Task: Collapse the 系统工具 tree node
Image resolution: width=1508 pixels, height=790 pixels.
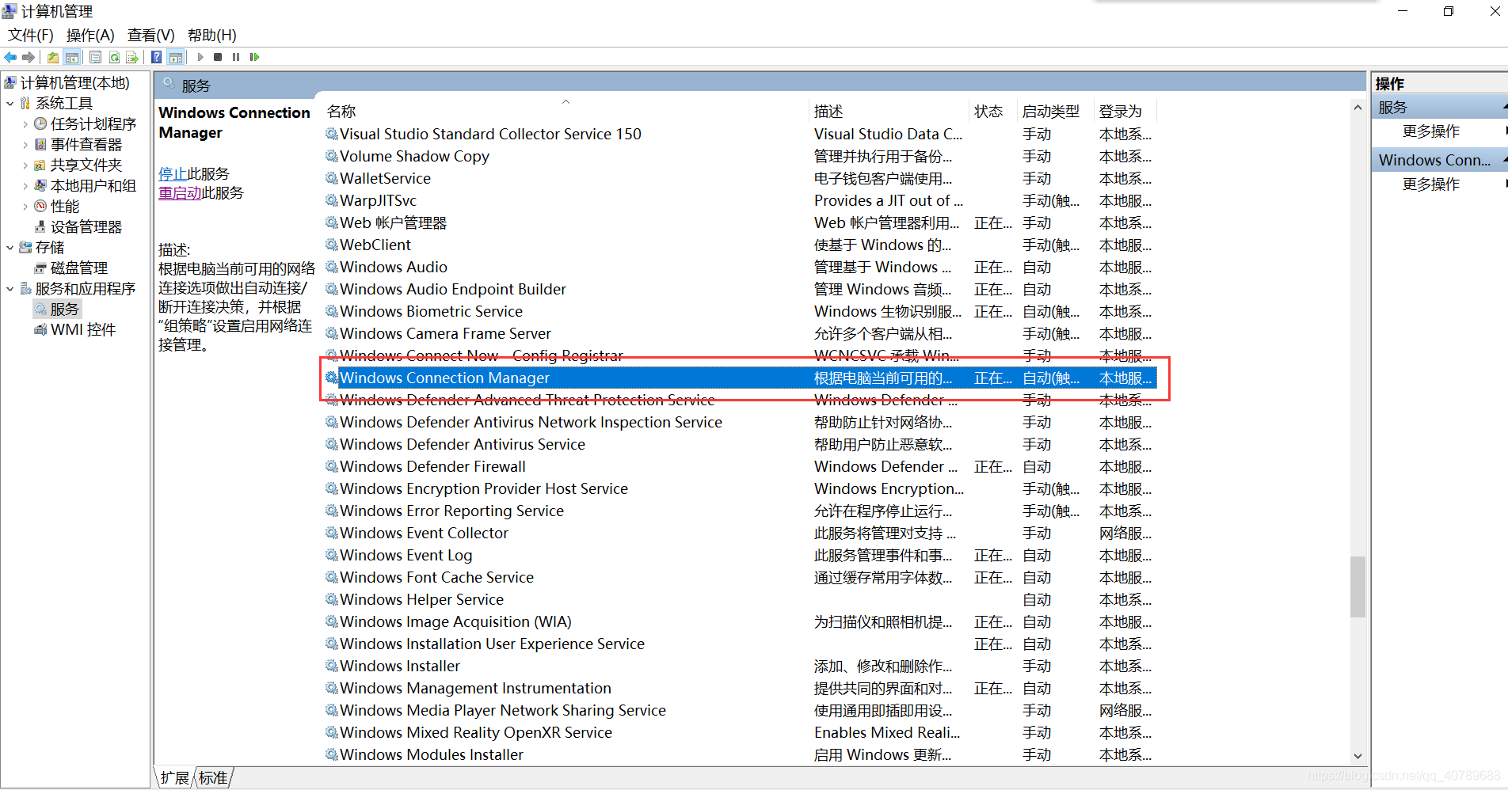Action: point(10,103)
